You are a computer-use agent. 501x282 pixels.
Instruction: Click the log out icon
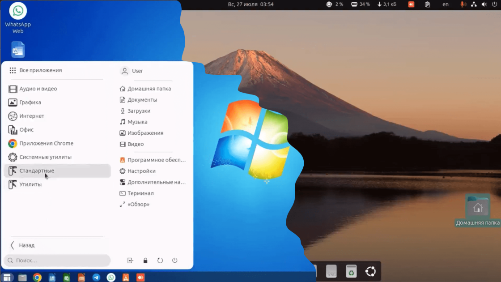click(x=130, y=260)
